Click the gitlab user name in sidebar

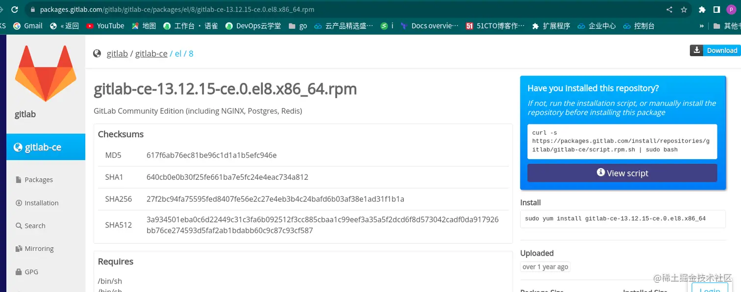[x=25, y=115]
